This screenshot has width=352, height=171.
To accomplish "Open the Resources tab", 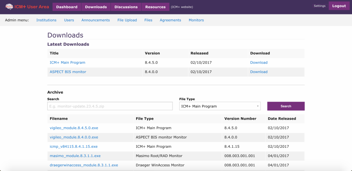I will tap(155, 7).
